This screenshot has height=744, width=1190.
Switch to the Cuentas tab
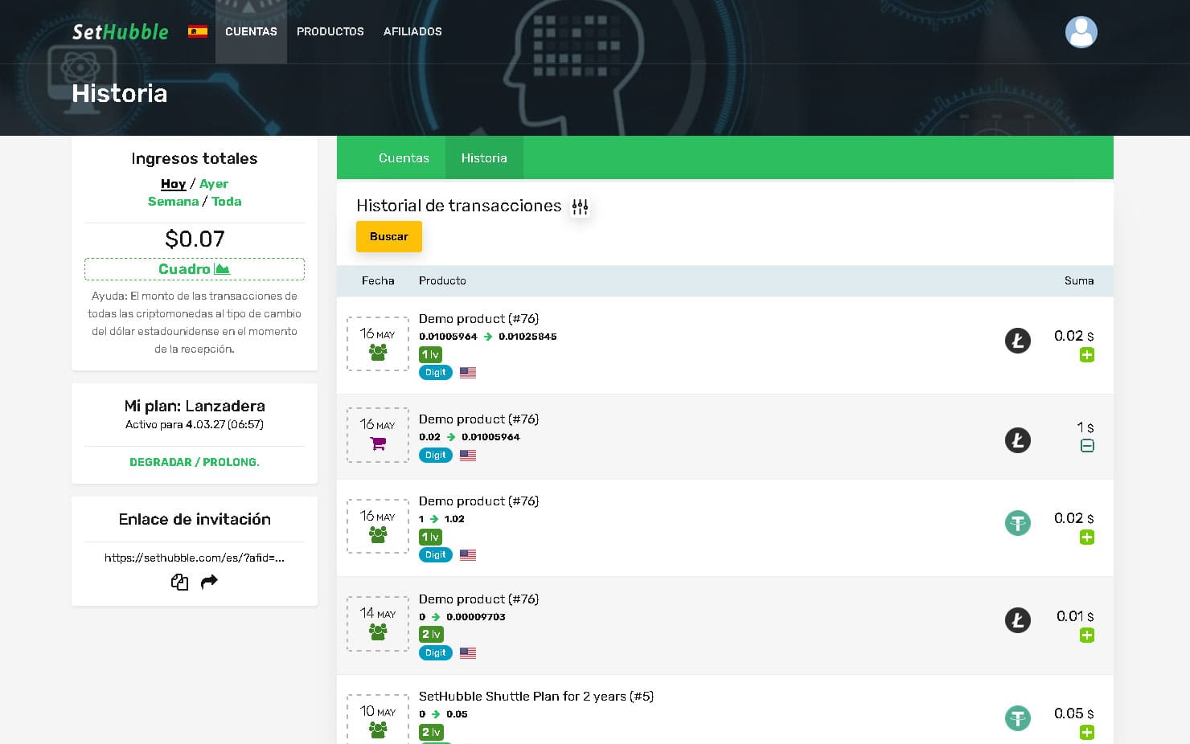pyautogui.click(x=404, y=158)
